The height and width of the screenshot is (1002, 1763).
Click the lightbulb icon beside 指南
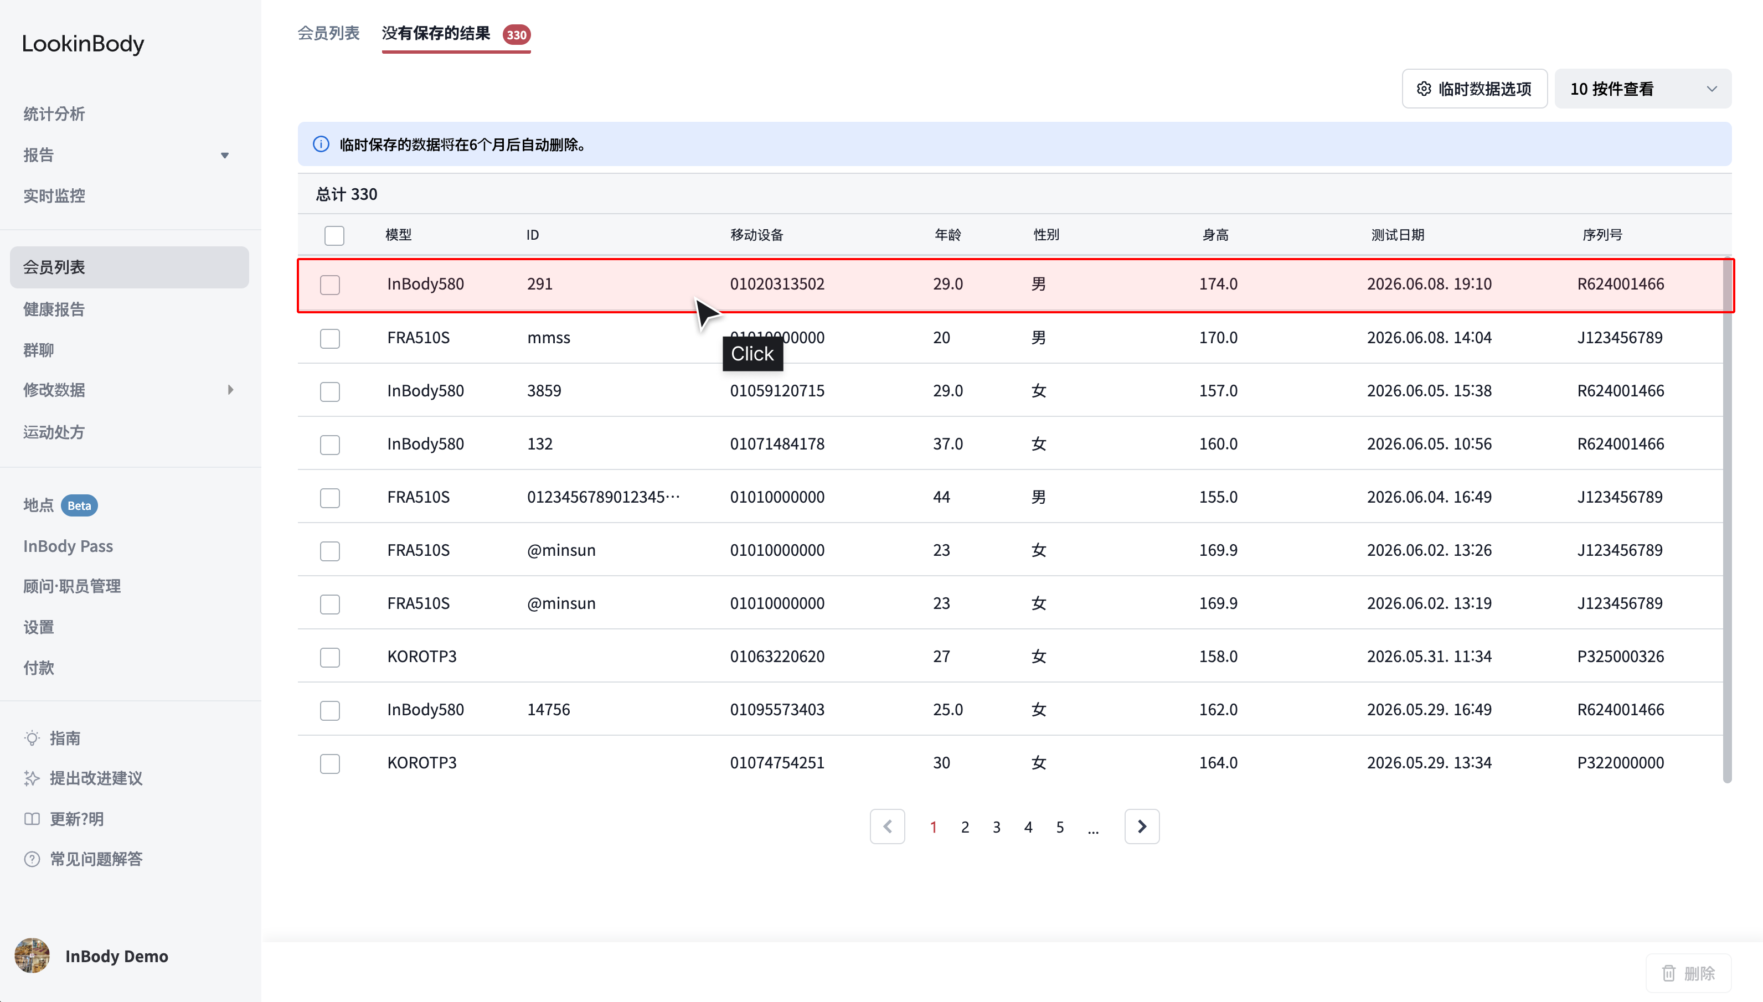(x=32, y=738)
